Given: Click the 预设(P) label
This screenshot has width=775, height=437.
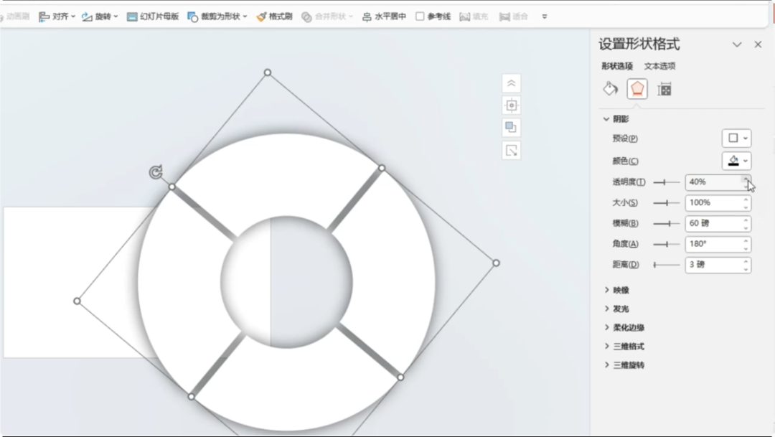Looking at the screenshot, I should tap(625, 138).
